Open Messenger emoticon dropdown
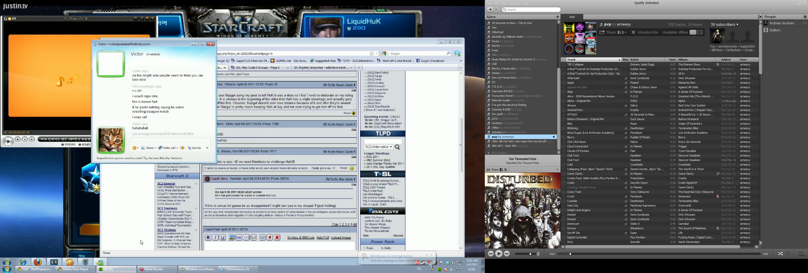This screenshot has height=273, width=808. [x=135, y=148]
